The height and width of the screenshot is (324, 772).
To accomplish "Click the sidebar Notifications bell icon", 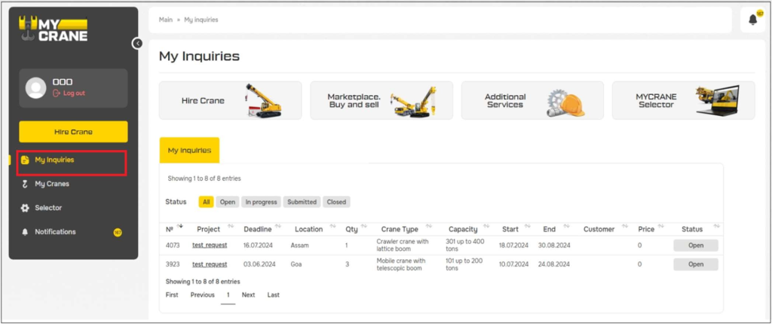I will click(x=25, y=232).
